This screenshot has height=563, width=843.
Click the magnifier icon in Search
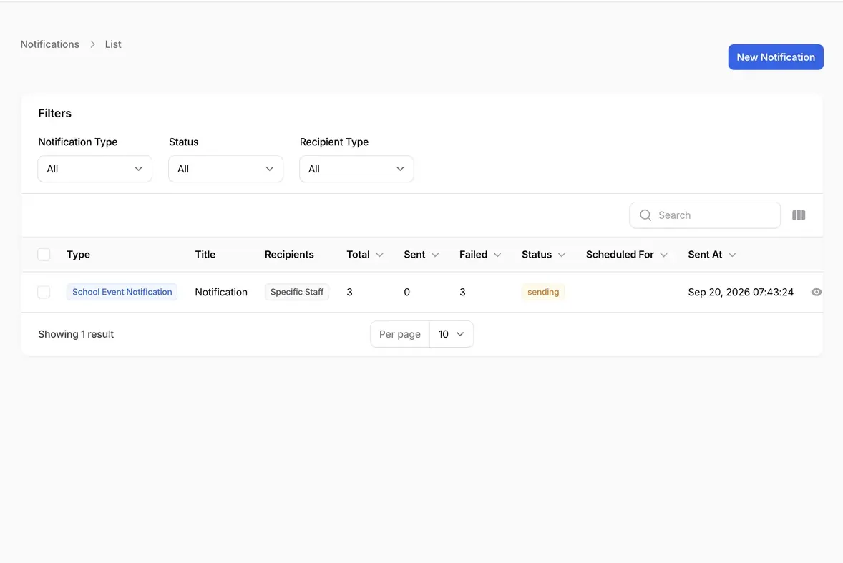point(645,215)
